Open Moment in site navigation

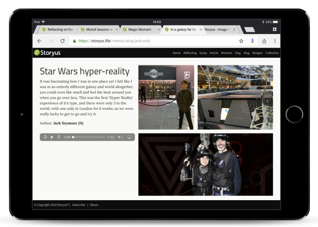pyautogui.click(x=226, y=53)
